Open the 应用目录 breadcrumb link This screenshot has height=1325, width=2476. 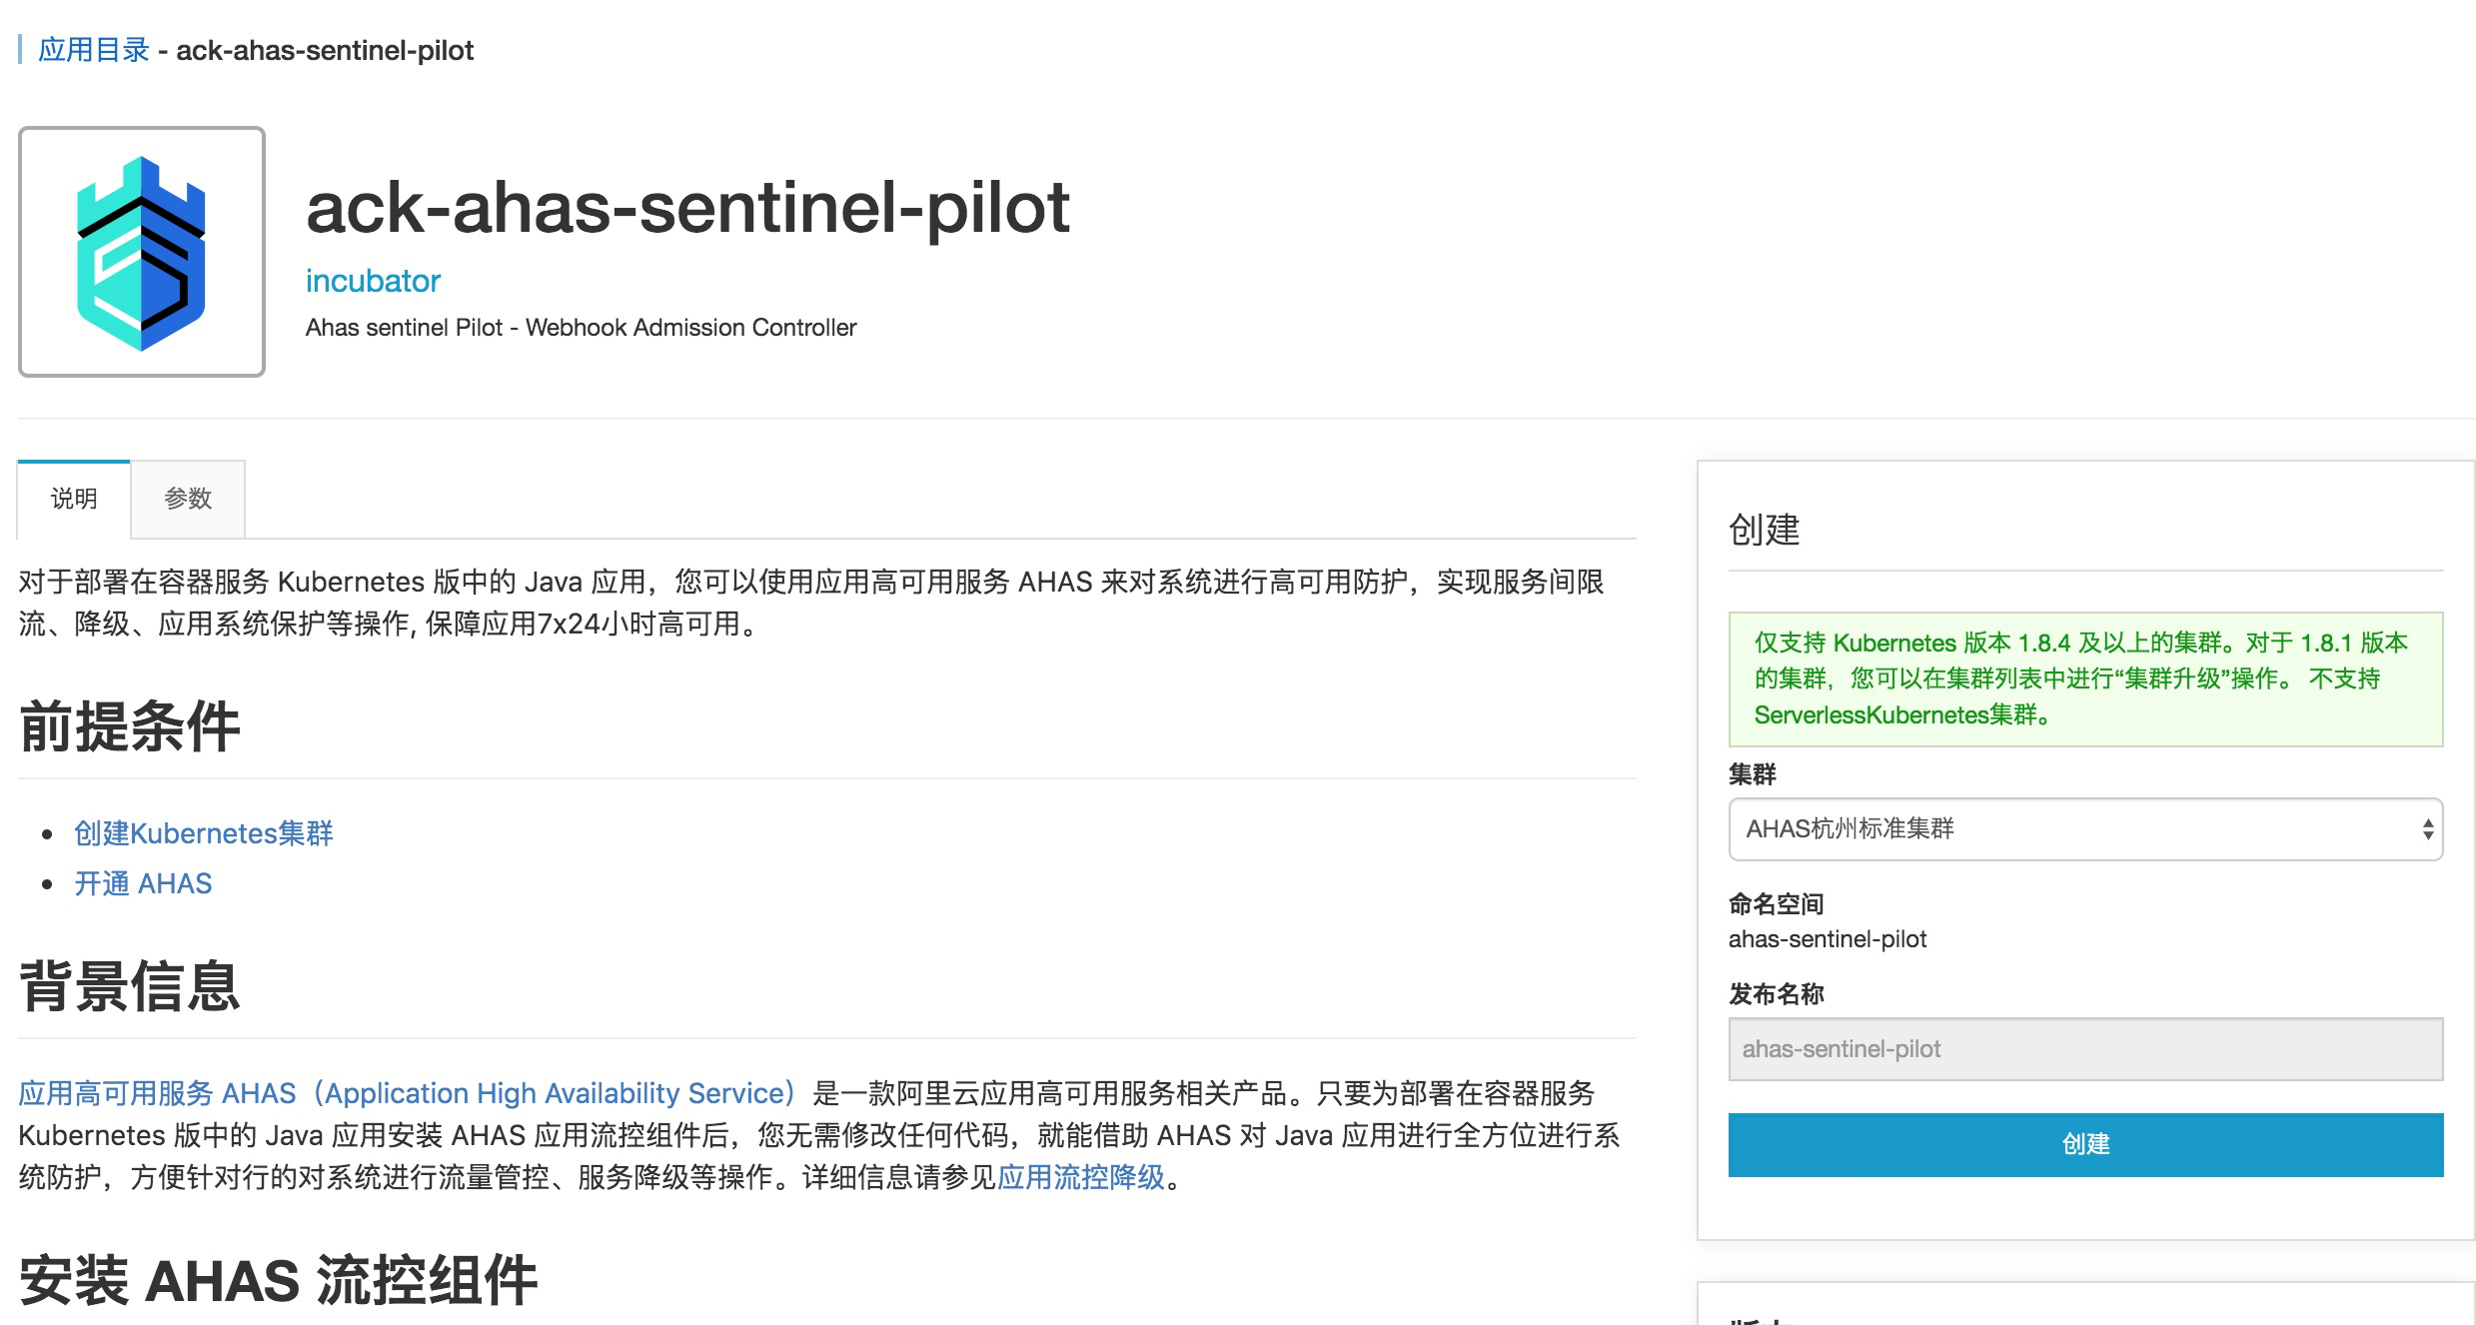(x=94, y=50)
